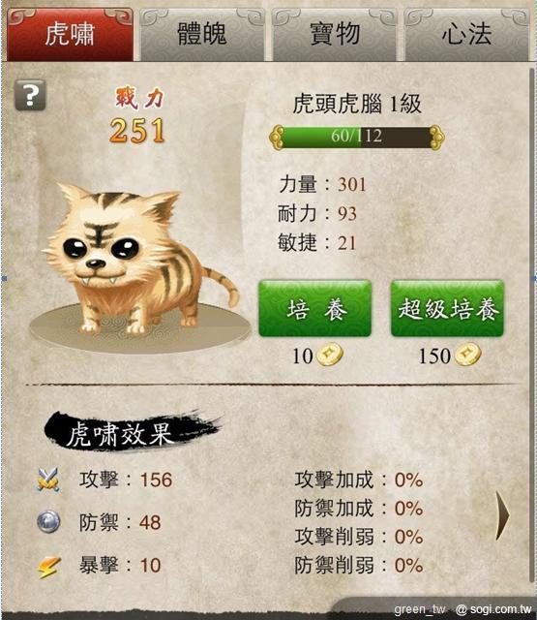Click the gold coin beside 10
The image size is (537, 620).
[330, 355]
